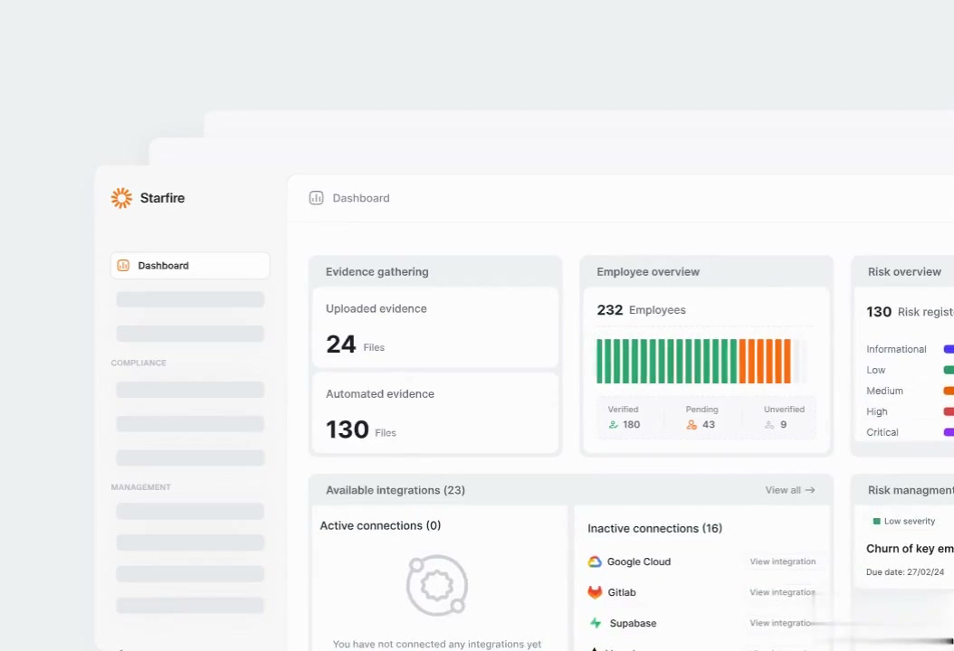Click the Available integrations (23) heading
Viewport: 954px width, 651px height.
(396, 490)
